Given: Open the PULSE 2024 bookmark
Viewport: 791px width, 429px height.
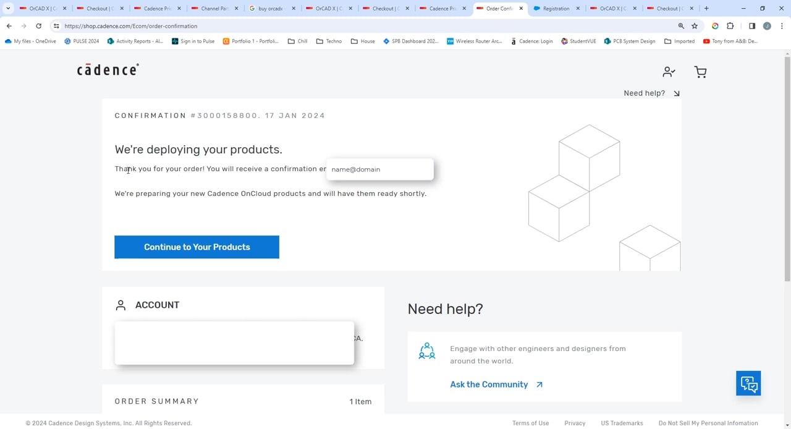Looking at the screenshot, I should (82, 41).
